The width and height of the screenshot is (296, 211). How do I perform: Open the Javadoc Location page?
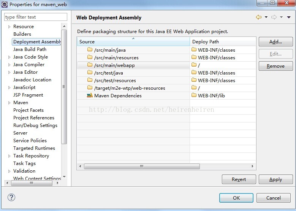click(32, 80)
